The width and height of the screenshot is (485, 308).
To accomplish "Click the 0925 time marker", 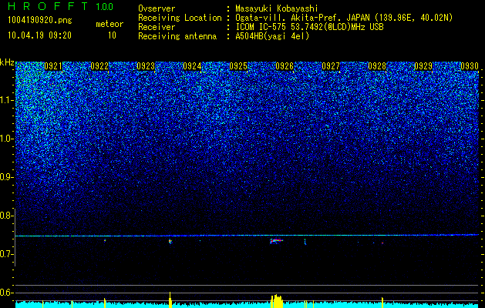I will [x=238, y=66].
